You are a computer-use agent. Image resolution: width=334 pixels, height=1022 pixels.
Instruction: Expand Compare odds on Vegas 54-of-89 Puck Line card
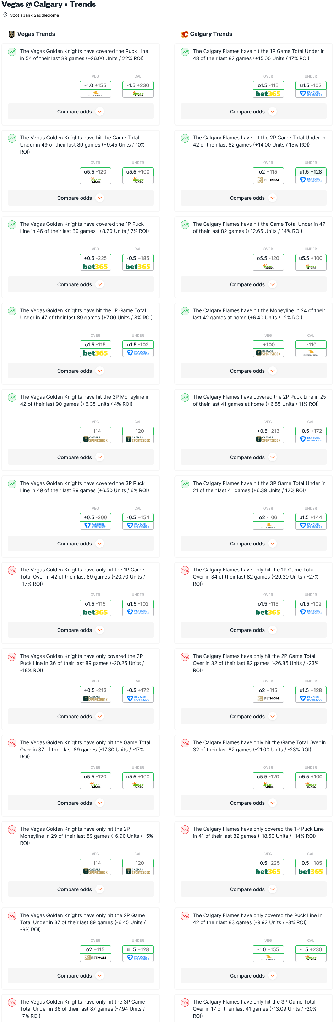(81, 112)
